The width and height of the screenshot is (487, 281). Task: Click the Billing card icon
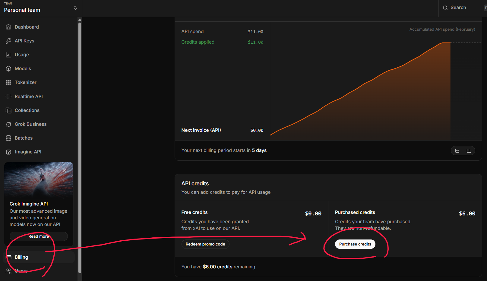(8, 257)
